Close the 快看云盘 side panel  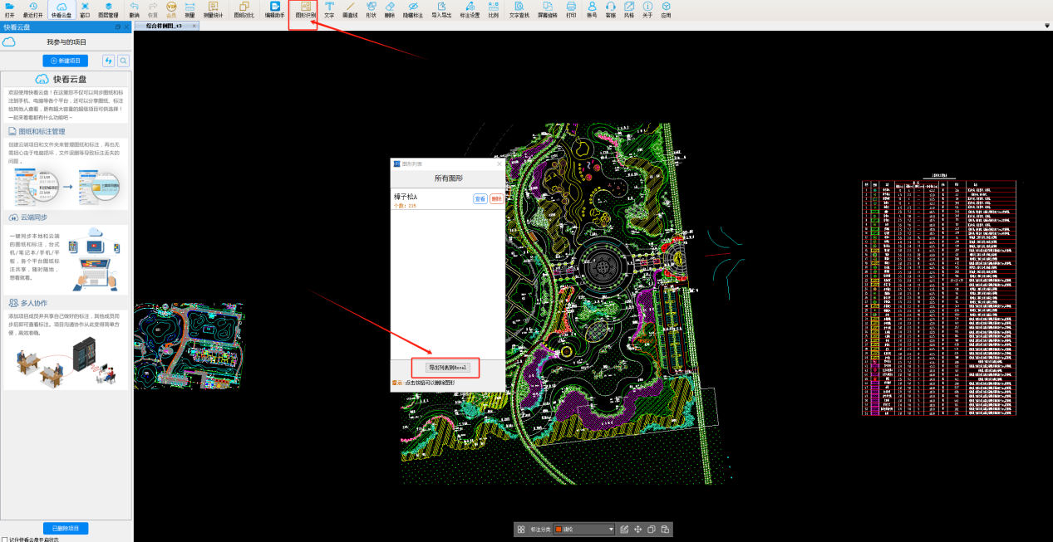pyautogui.click(x=126, y=27)
